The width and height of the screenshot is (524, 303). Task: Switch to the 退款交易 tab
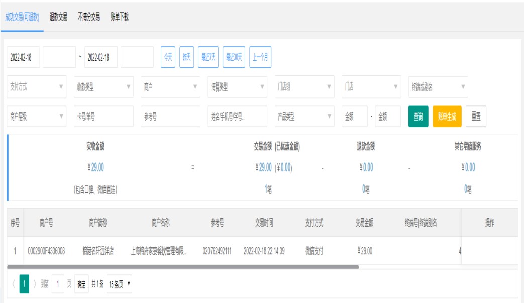(x=58, y=17)
